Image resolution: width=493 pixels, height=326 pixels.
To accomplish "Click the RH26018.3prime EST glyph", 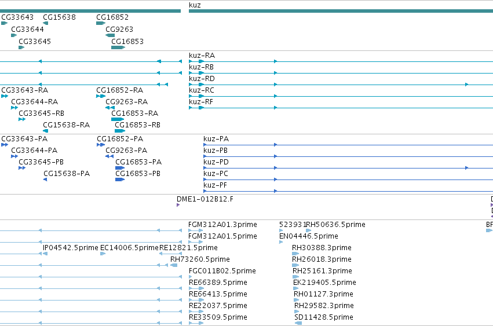I will [x=295, y=265].
